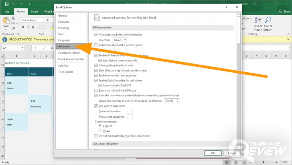Expand the Cordia New font dropdown
This screenshot has width=292, height=165.
(44, 20)
